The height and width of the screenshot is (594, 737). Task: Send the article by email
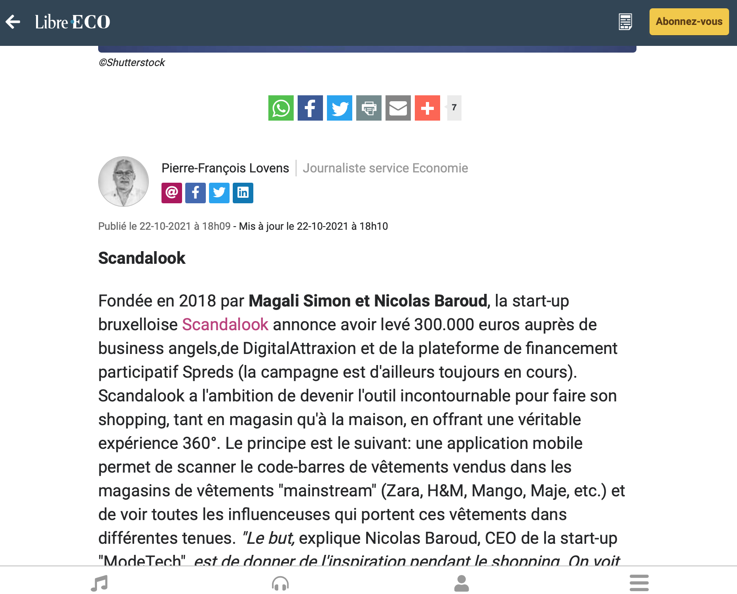(x=398, y=108)
